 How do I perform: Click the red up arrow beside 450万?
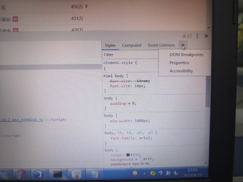point(86,6)
